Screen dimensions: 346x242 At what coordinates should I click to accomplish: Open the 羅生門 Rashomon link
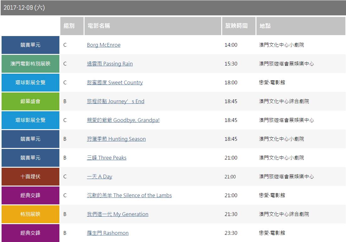click(108, 233)
